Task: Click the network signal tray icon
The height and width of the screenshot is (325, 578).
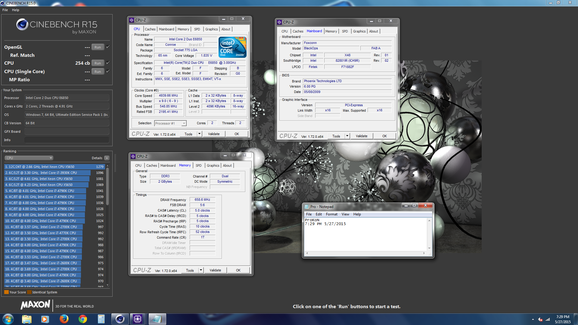Action: click(548, 319)
